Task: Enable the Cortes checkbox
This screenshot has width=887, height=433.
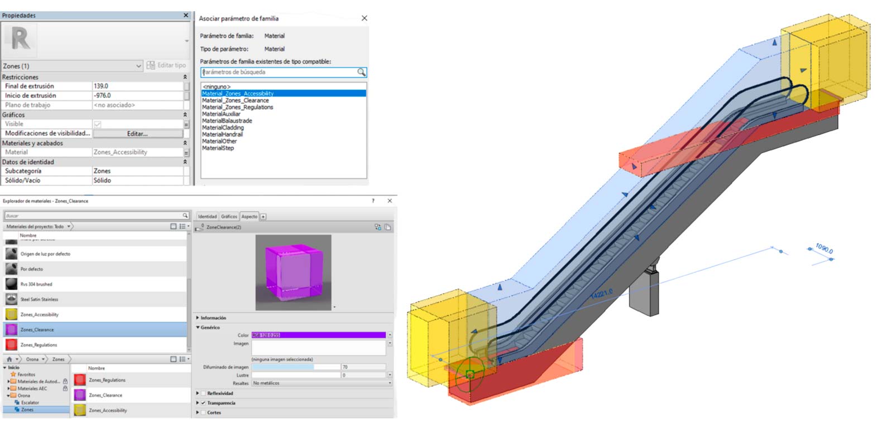Action: click(x=203, y=412)
